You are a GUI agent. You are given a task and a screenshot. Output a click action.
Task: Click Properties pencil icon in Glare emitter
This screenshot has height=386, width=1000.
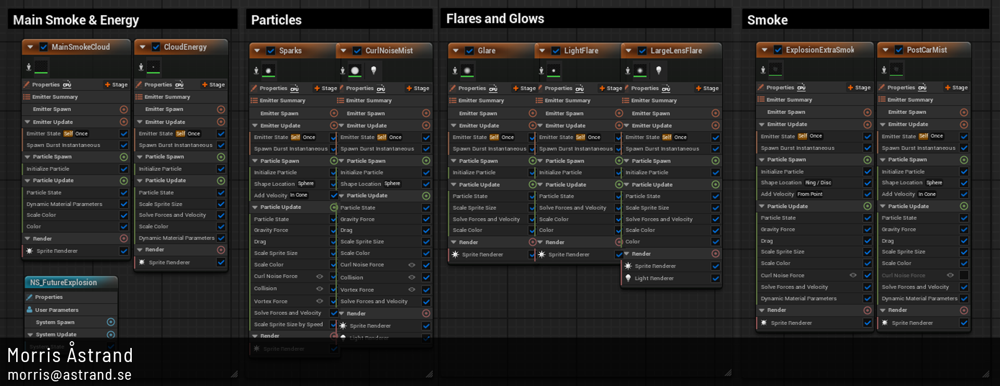point(453,88)
